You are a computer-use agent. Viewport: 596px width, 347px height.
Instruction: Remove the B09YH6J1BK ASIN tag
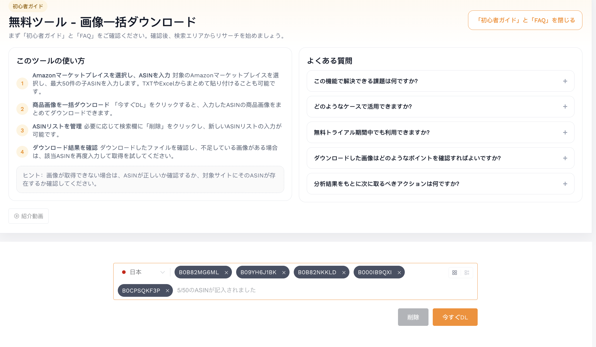coord(284,273)
